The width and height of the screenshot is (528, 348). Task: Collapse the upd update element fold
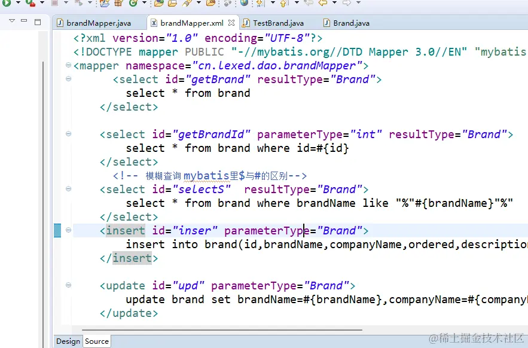tap(68, 285)
